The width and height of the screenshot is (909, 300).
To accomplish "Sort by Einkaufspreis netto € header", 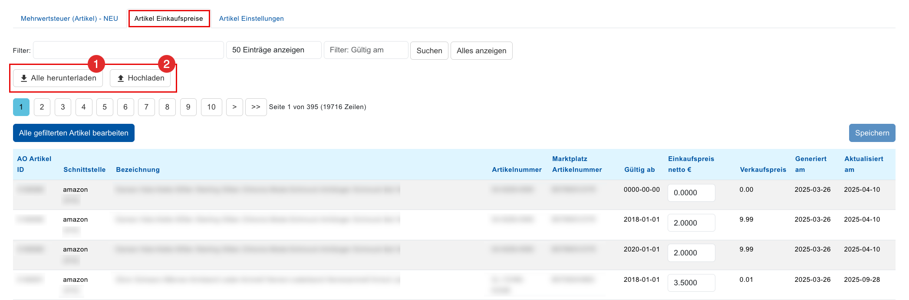I will tap(691, 164).
